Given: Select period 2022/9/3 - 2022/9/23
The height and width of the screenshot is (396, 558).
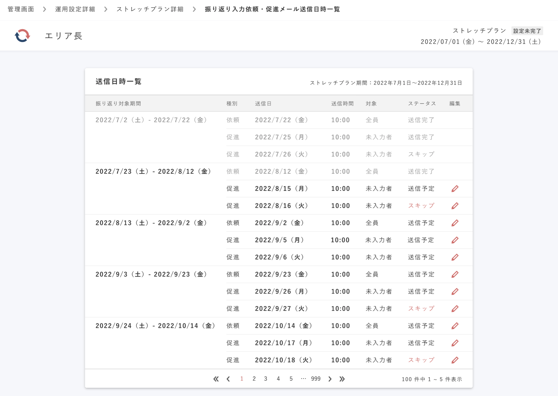Looking at the screenshot, I should point(151,274).
